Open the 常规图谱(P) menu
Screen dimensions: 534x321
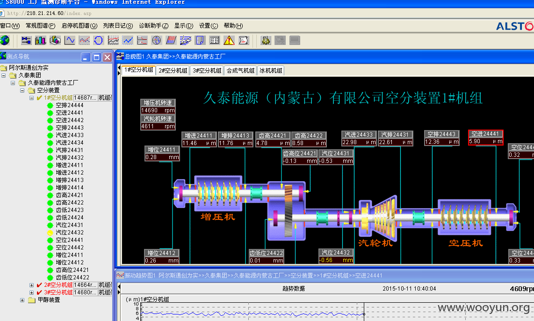(x=41, y=26)
